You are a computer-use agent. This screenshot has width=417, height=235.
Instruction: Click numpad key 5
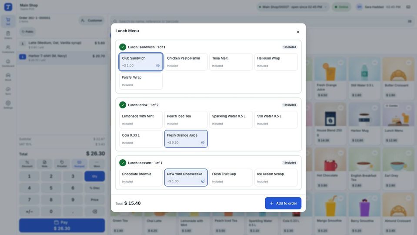pos(51,188)
